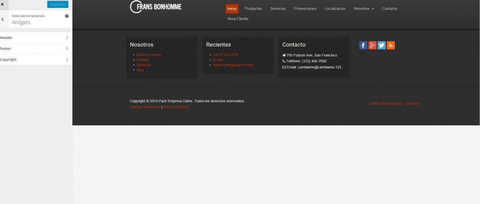This screenshot has height=204, width=480.
Task: Select the Inicio menu item
Action: point(232,9)
